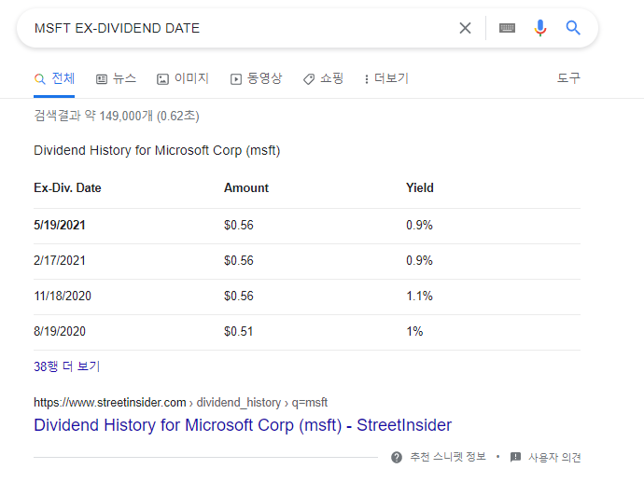Click the streetinsider.com URL breadcrumb

tap(181, 402)
